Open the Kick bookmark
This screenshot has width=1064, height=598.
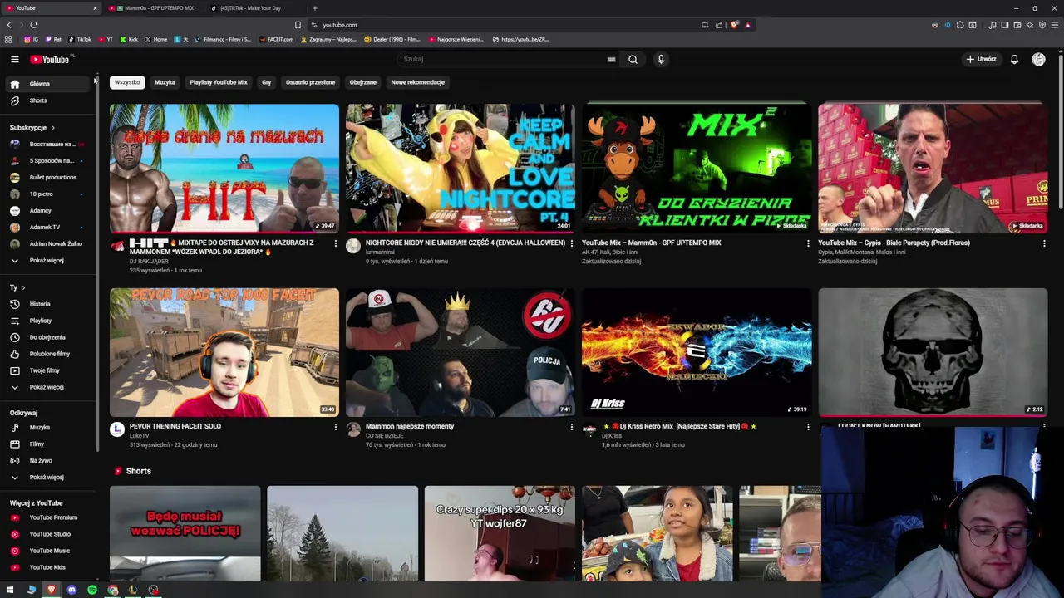coord(129,39)
